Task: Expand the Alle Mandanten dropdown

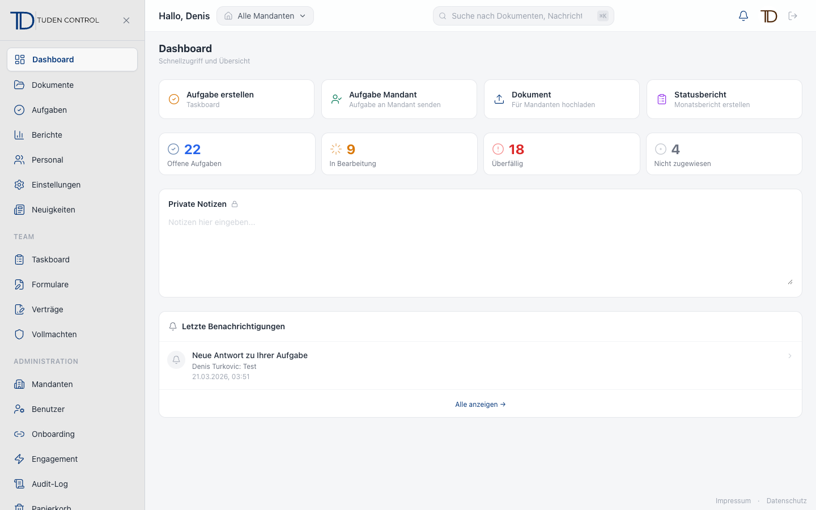Action: pyautogui.click(x=265, y=16)
